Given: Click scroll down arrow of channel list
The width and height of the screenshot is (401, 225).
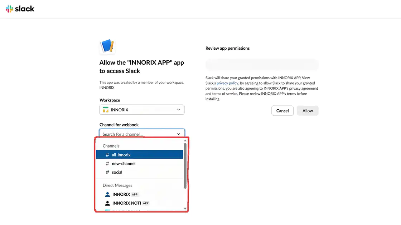Looking at the screenshot, I should point(185,209).
